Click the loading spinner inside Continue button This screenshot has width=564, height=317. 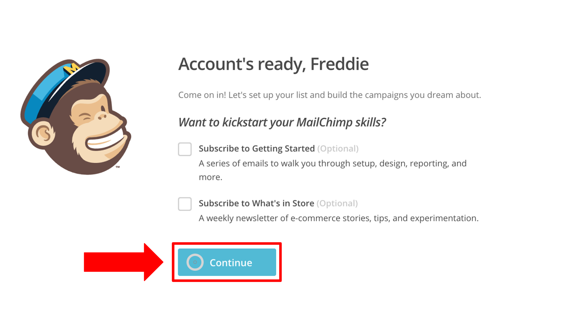195,262
